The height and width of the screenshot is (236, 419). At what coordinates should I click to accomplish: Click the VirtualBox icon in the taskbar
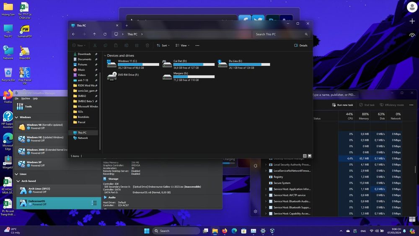pyautogui.click(x=272, y=231)
